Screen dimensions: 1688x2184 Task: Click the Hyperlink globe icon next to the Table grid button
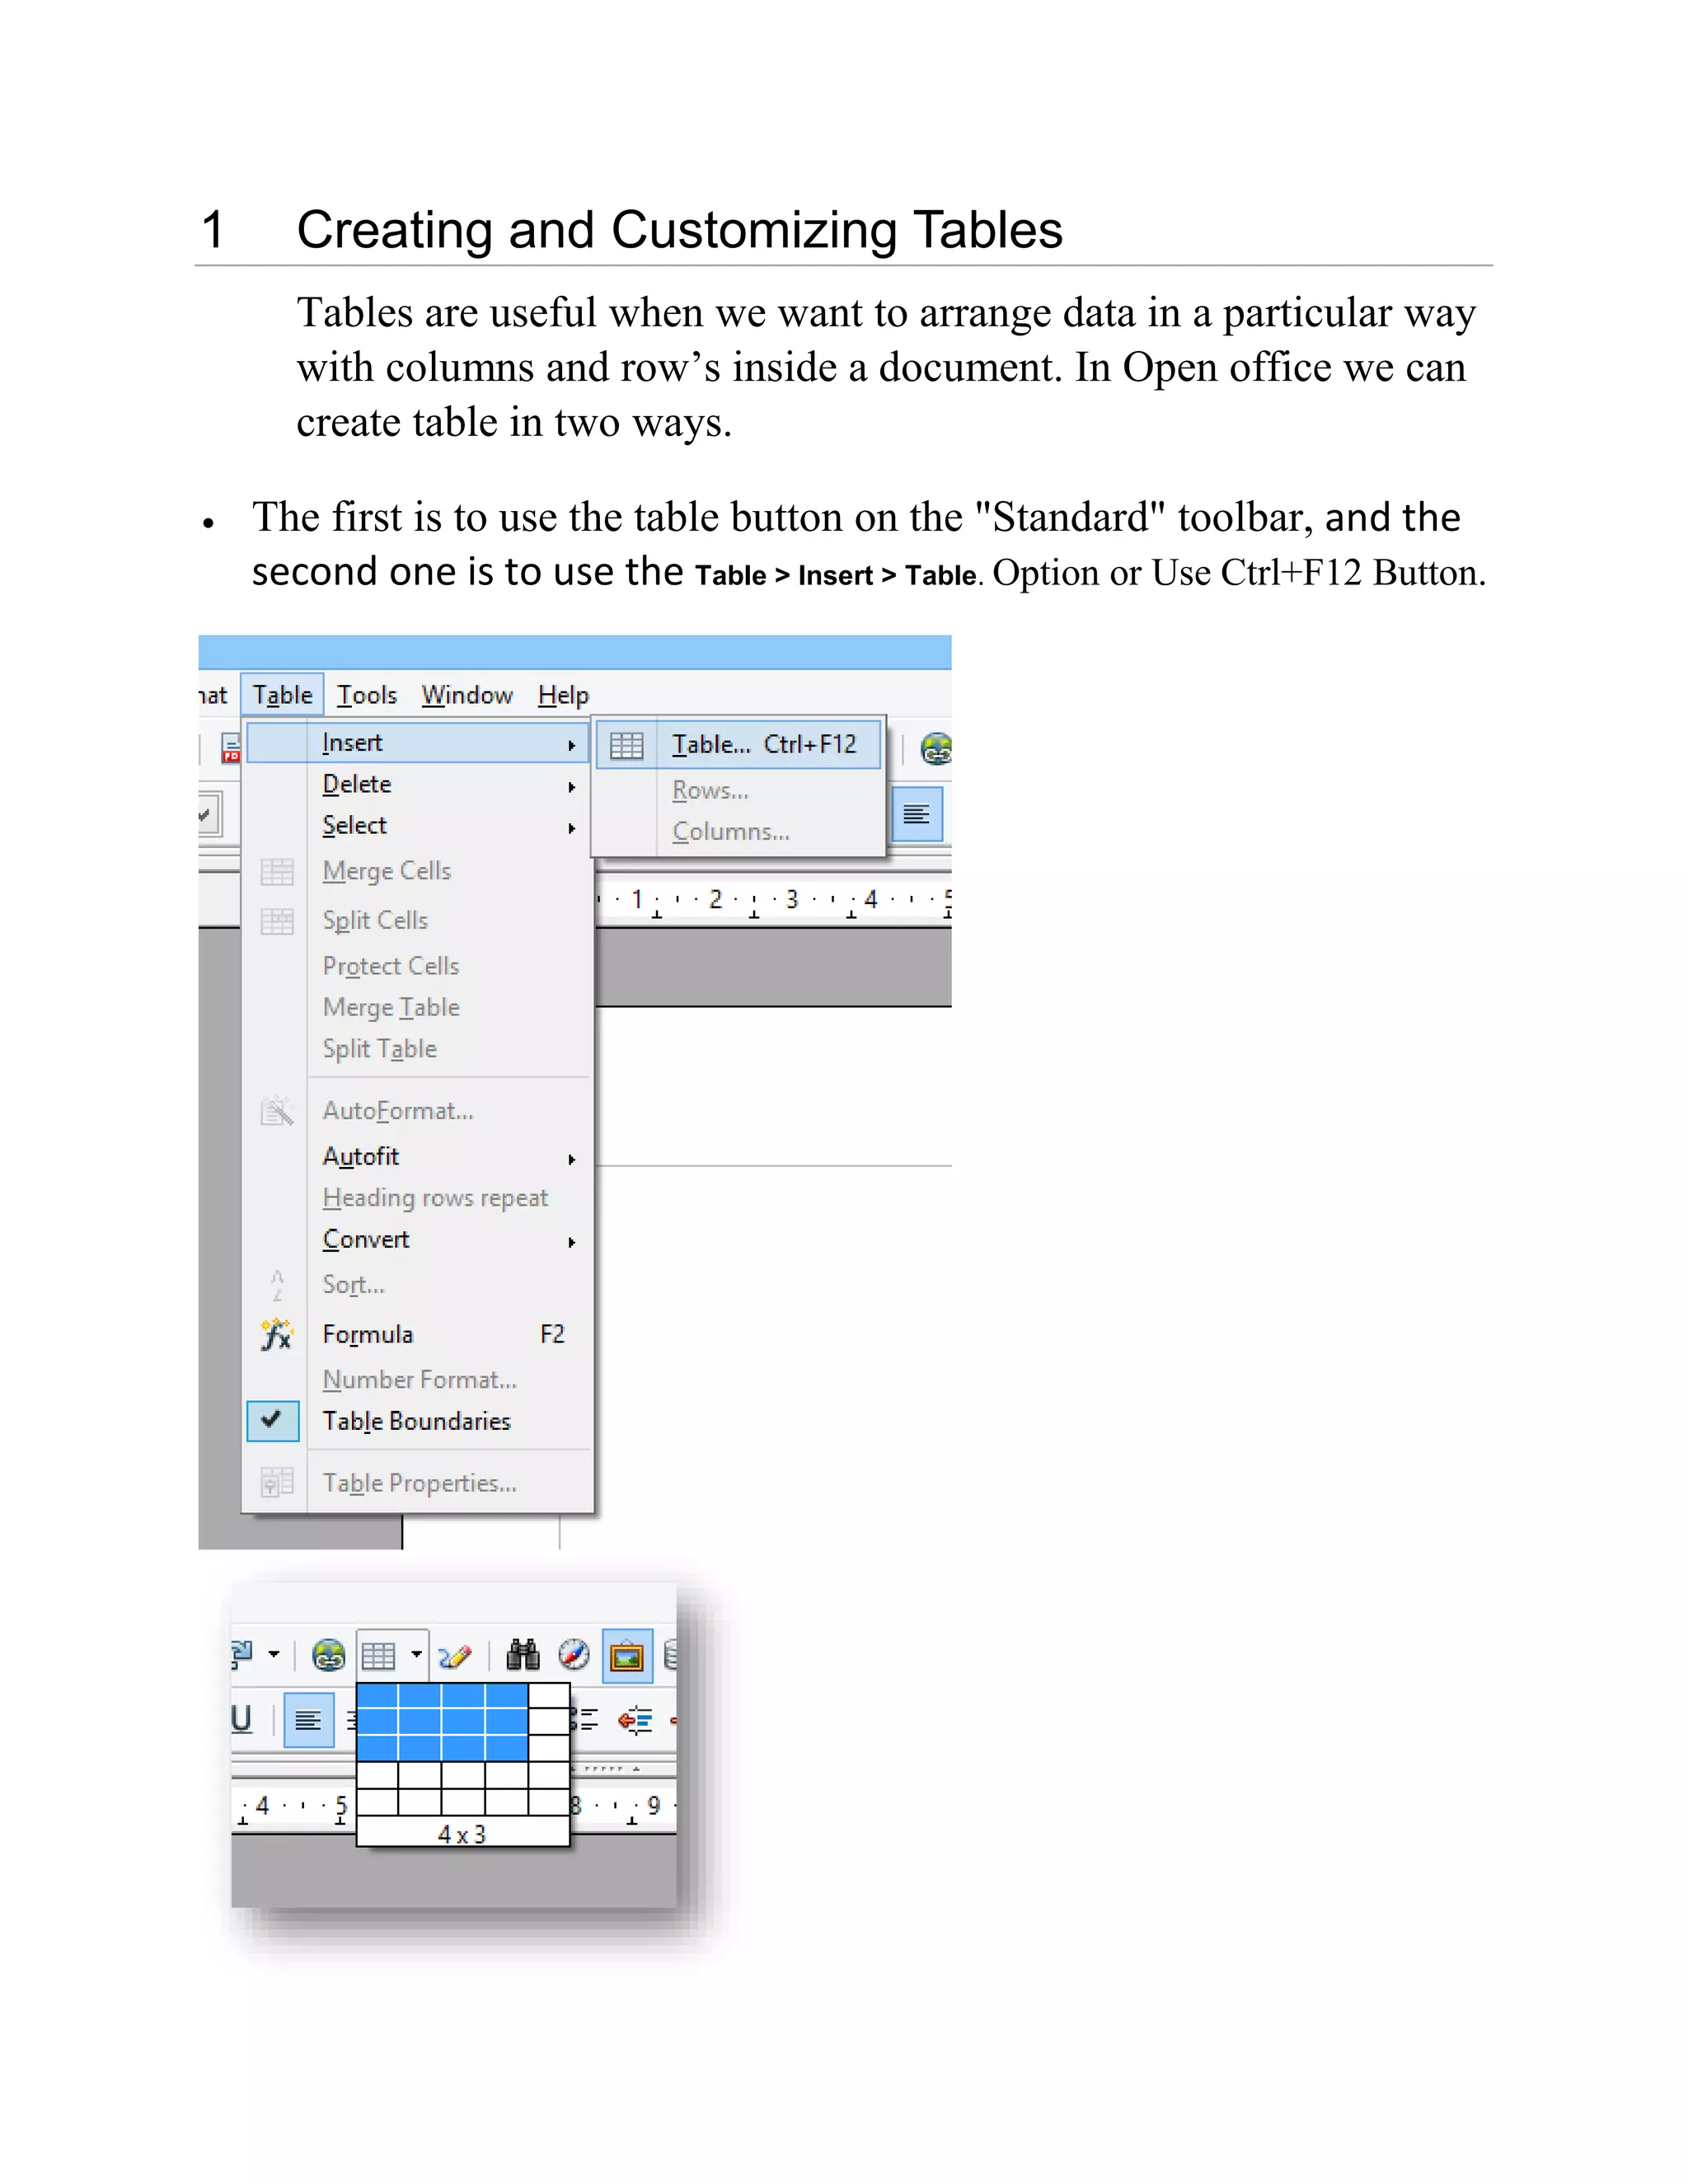328,1656
